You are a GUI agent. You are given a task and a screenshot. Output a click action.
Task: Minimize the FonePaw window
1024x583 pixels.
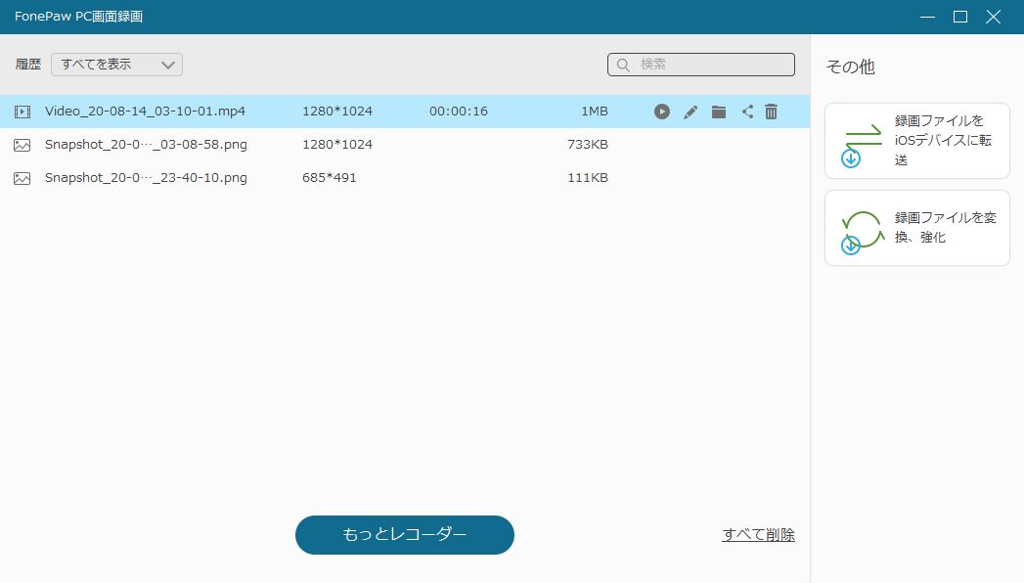(927, 17)
